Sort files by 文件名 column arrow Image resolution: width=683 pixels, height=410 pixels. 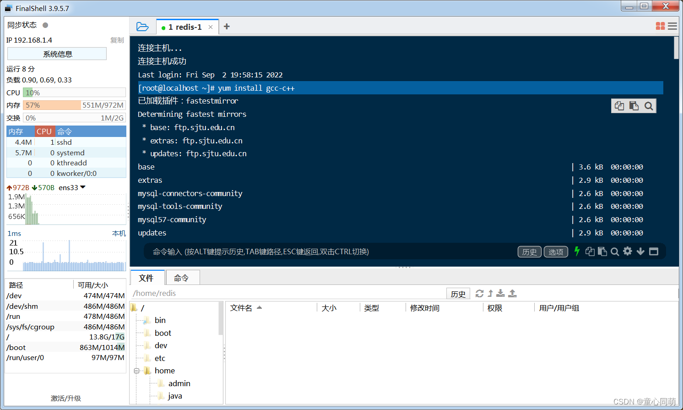pos(260,307)
